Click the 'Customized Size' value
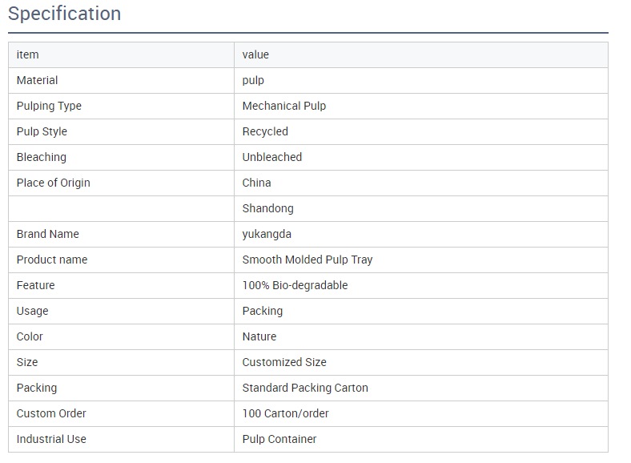The height and width of the screenshot is (463, 631). coord(284,362)
